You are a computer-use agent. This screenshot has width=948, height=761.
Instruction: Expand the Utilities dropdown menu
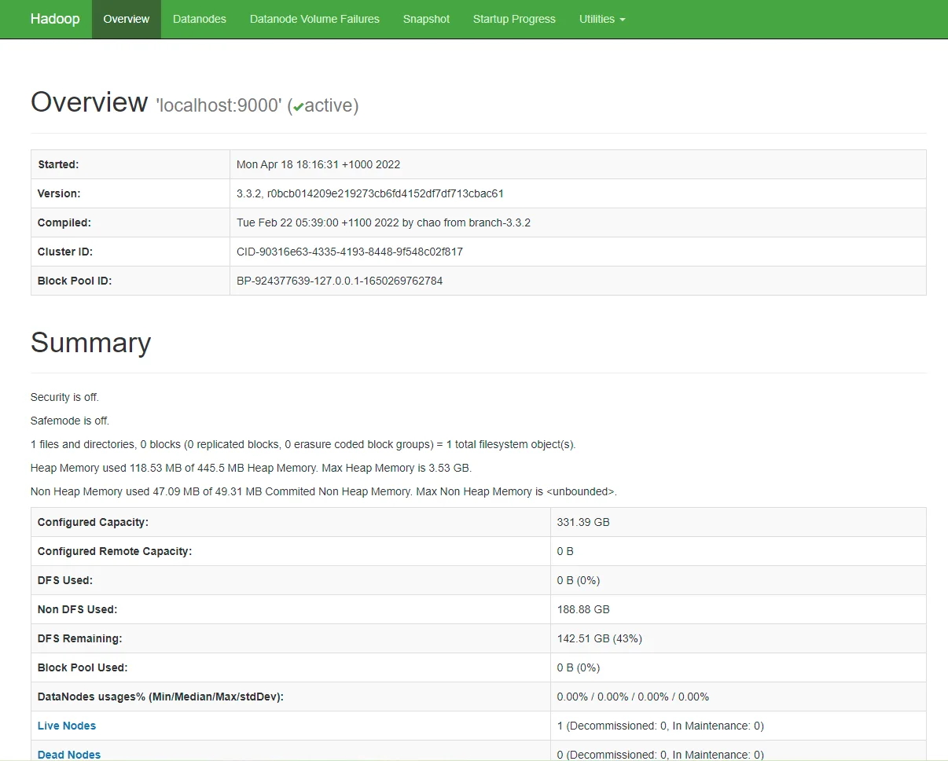602,19
